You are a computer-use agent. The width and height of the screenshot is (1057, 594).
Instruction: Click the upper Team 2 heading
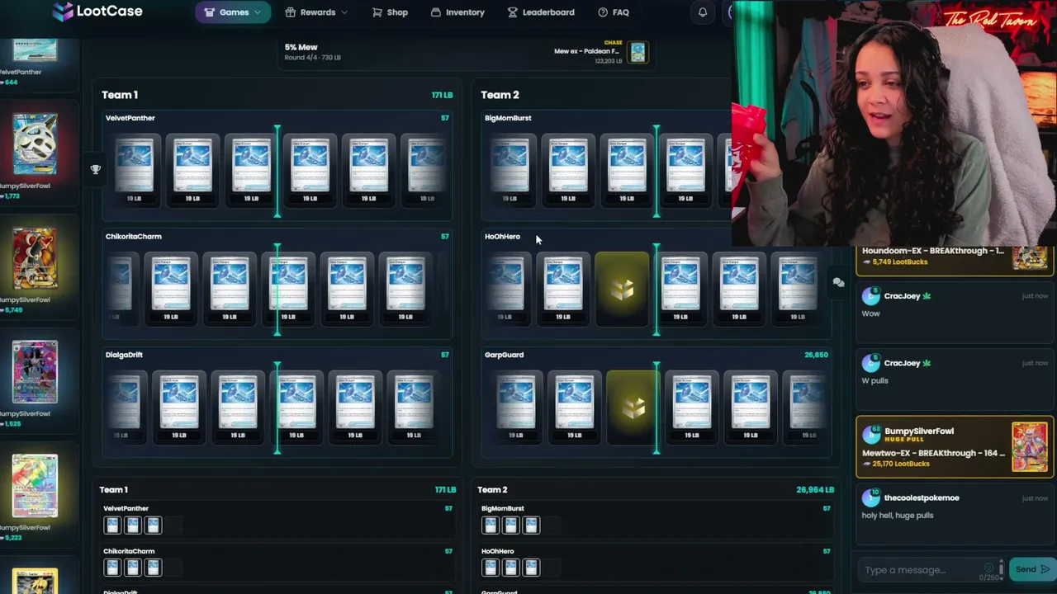click(500, 95)
